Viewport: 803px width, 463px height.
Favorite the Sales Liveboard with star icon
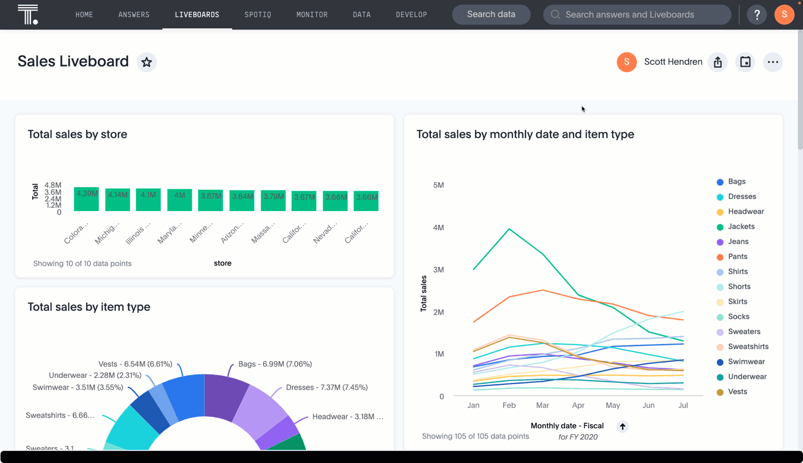pos(146,62)
